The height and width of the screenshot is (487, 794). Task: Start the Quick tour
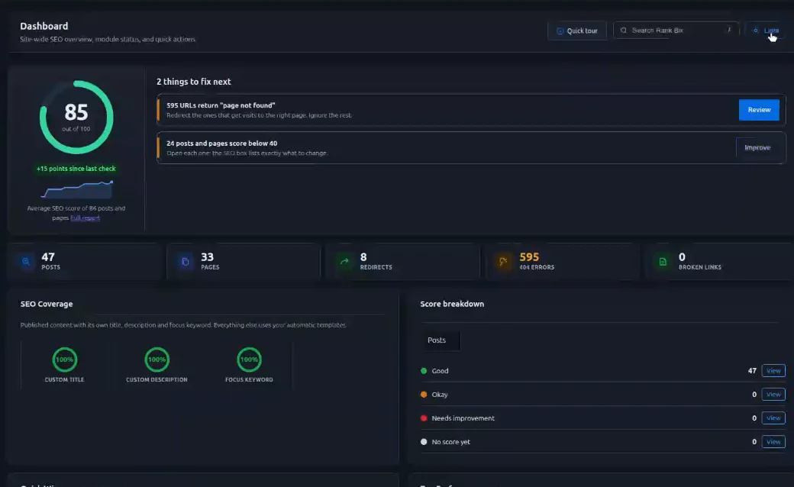tap(576, 31)
